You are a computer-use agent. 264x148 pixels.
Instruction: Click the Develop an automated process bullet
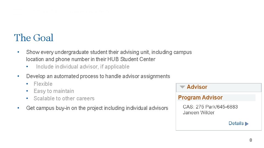pos(98,76)
